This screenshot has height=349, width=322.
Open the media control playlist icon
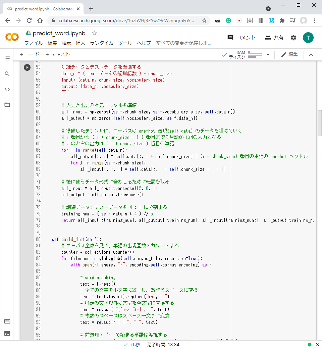tap(292, 21)
